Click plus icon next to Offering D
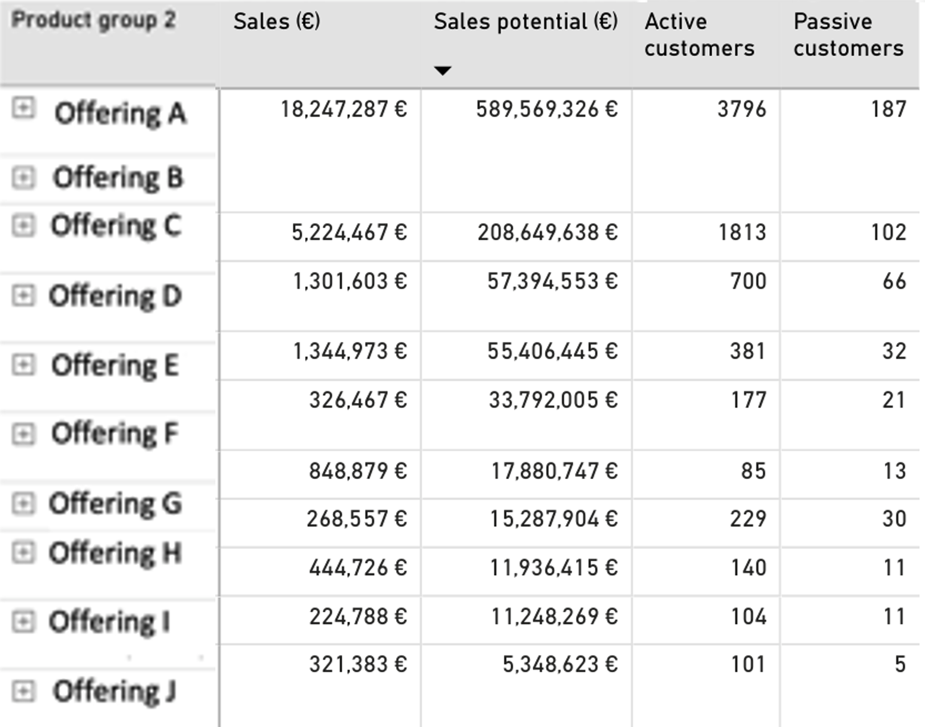Image resolution: width=925 pixels, height=727 pixels. click(23, 295)
